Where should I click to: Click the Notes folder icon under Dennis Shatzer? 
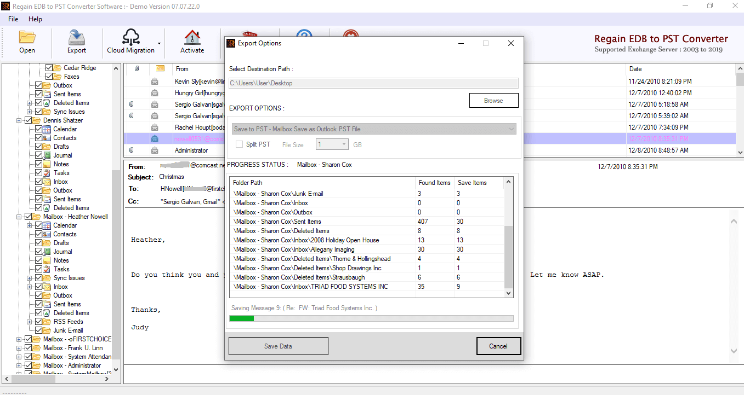pos(47,164)
